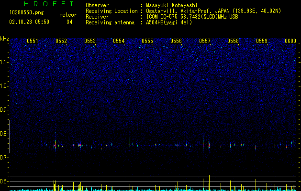The height and width of the screenshot is (191, 301).
Task: Click the 1.0 kHz axis label
Action: pos(4,86)
